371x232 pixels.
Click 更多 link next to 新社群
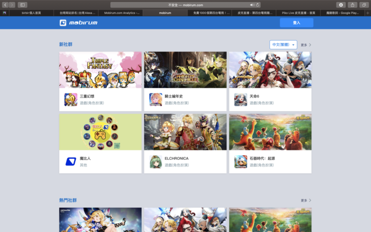pos(306,45)
